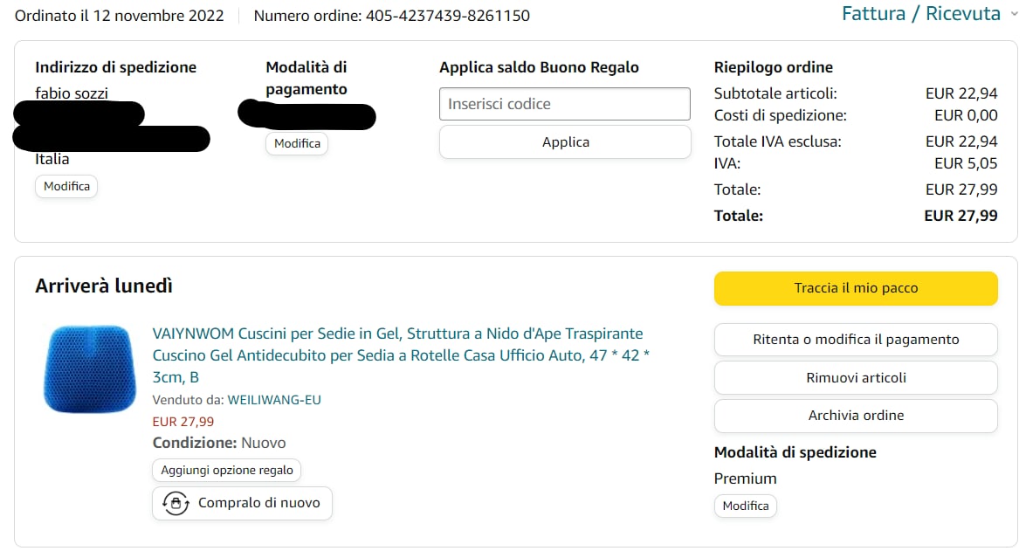Click Modifica under the shipping address
1026x551 pixels.
coord(66,186)
